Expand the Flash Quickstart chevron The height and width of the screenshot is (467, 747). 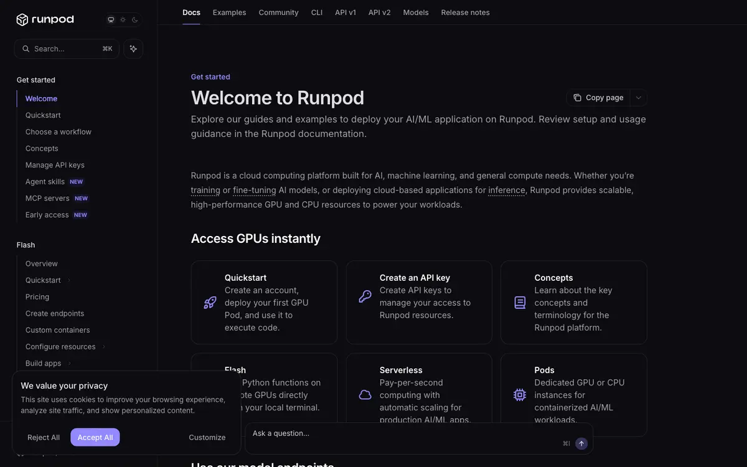click(69, 280)
